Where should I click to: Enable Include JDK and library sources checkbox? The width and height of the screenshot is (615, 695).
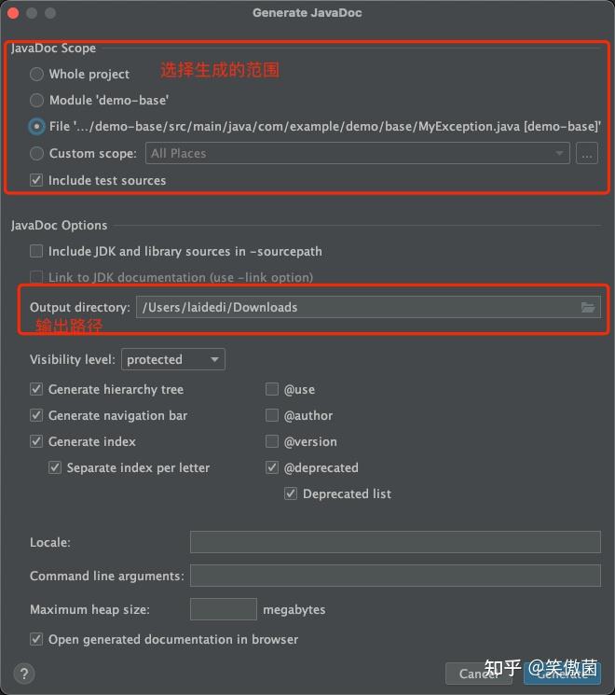tap(36, 251)
